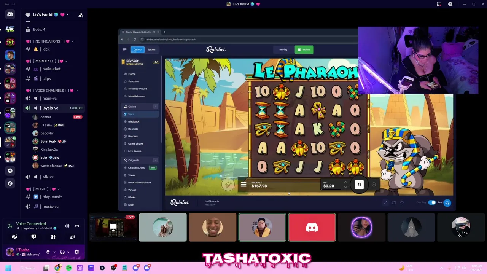
Task: Disconnect from voice with hang-up icon
Action: tap(77, 226)
